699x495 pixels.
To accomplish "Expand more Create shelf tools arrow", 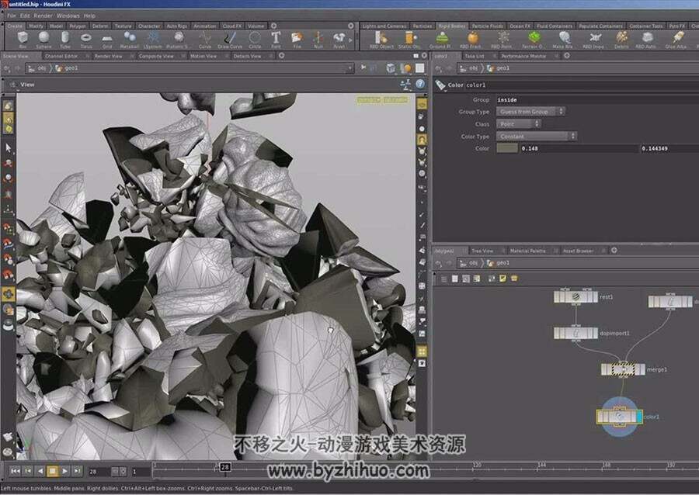I will pyautogui.click(x=350, y=40).
